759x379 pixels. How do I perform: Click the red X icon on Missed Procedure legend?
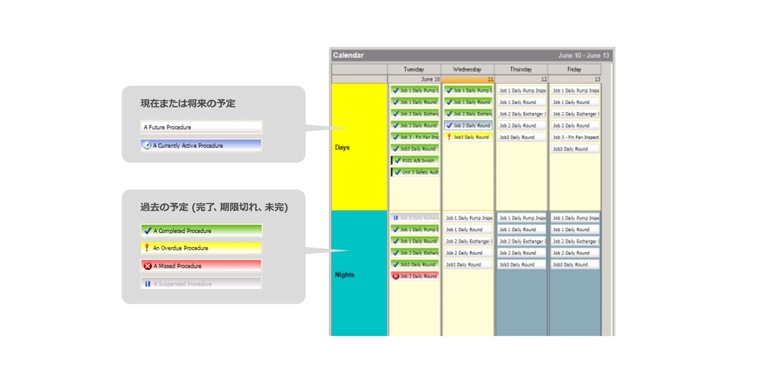point(147,266)
